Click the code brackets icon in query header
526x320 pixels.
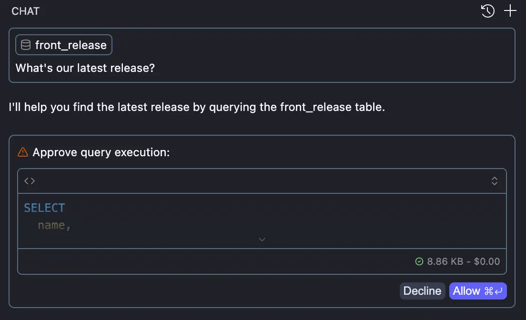30,181
